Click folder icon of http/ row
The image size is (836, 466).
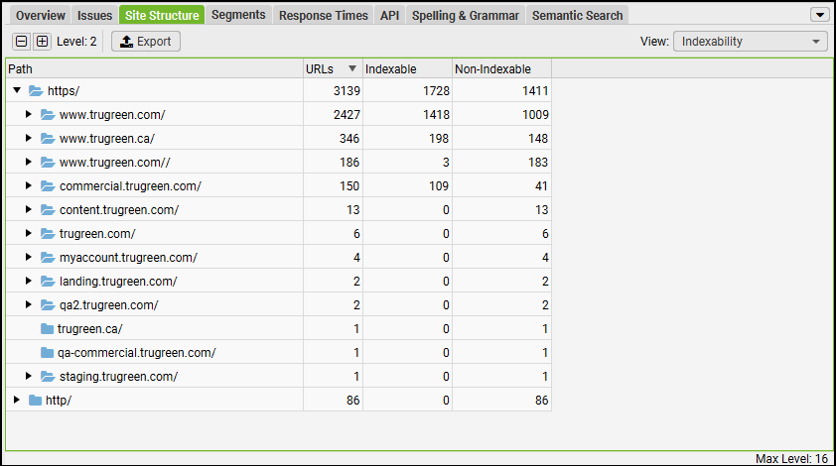35,400
